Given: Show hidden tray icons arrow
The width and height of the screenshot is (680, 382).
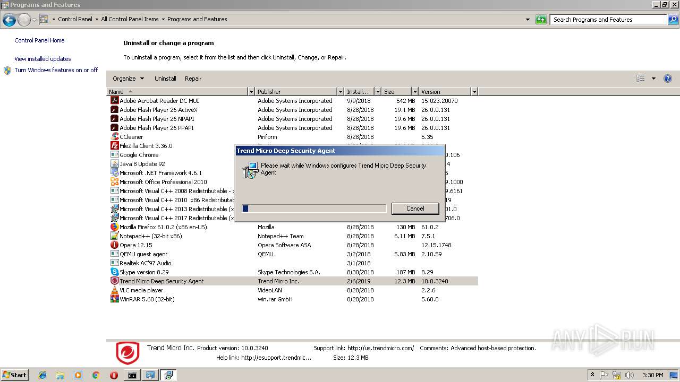Looking at the screenshot, I should [592, 375].
